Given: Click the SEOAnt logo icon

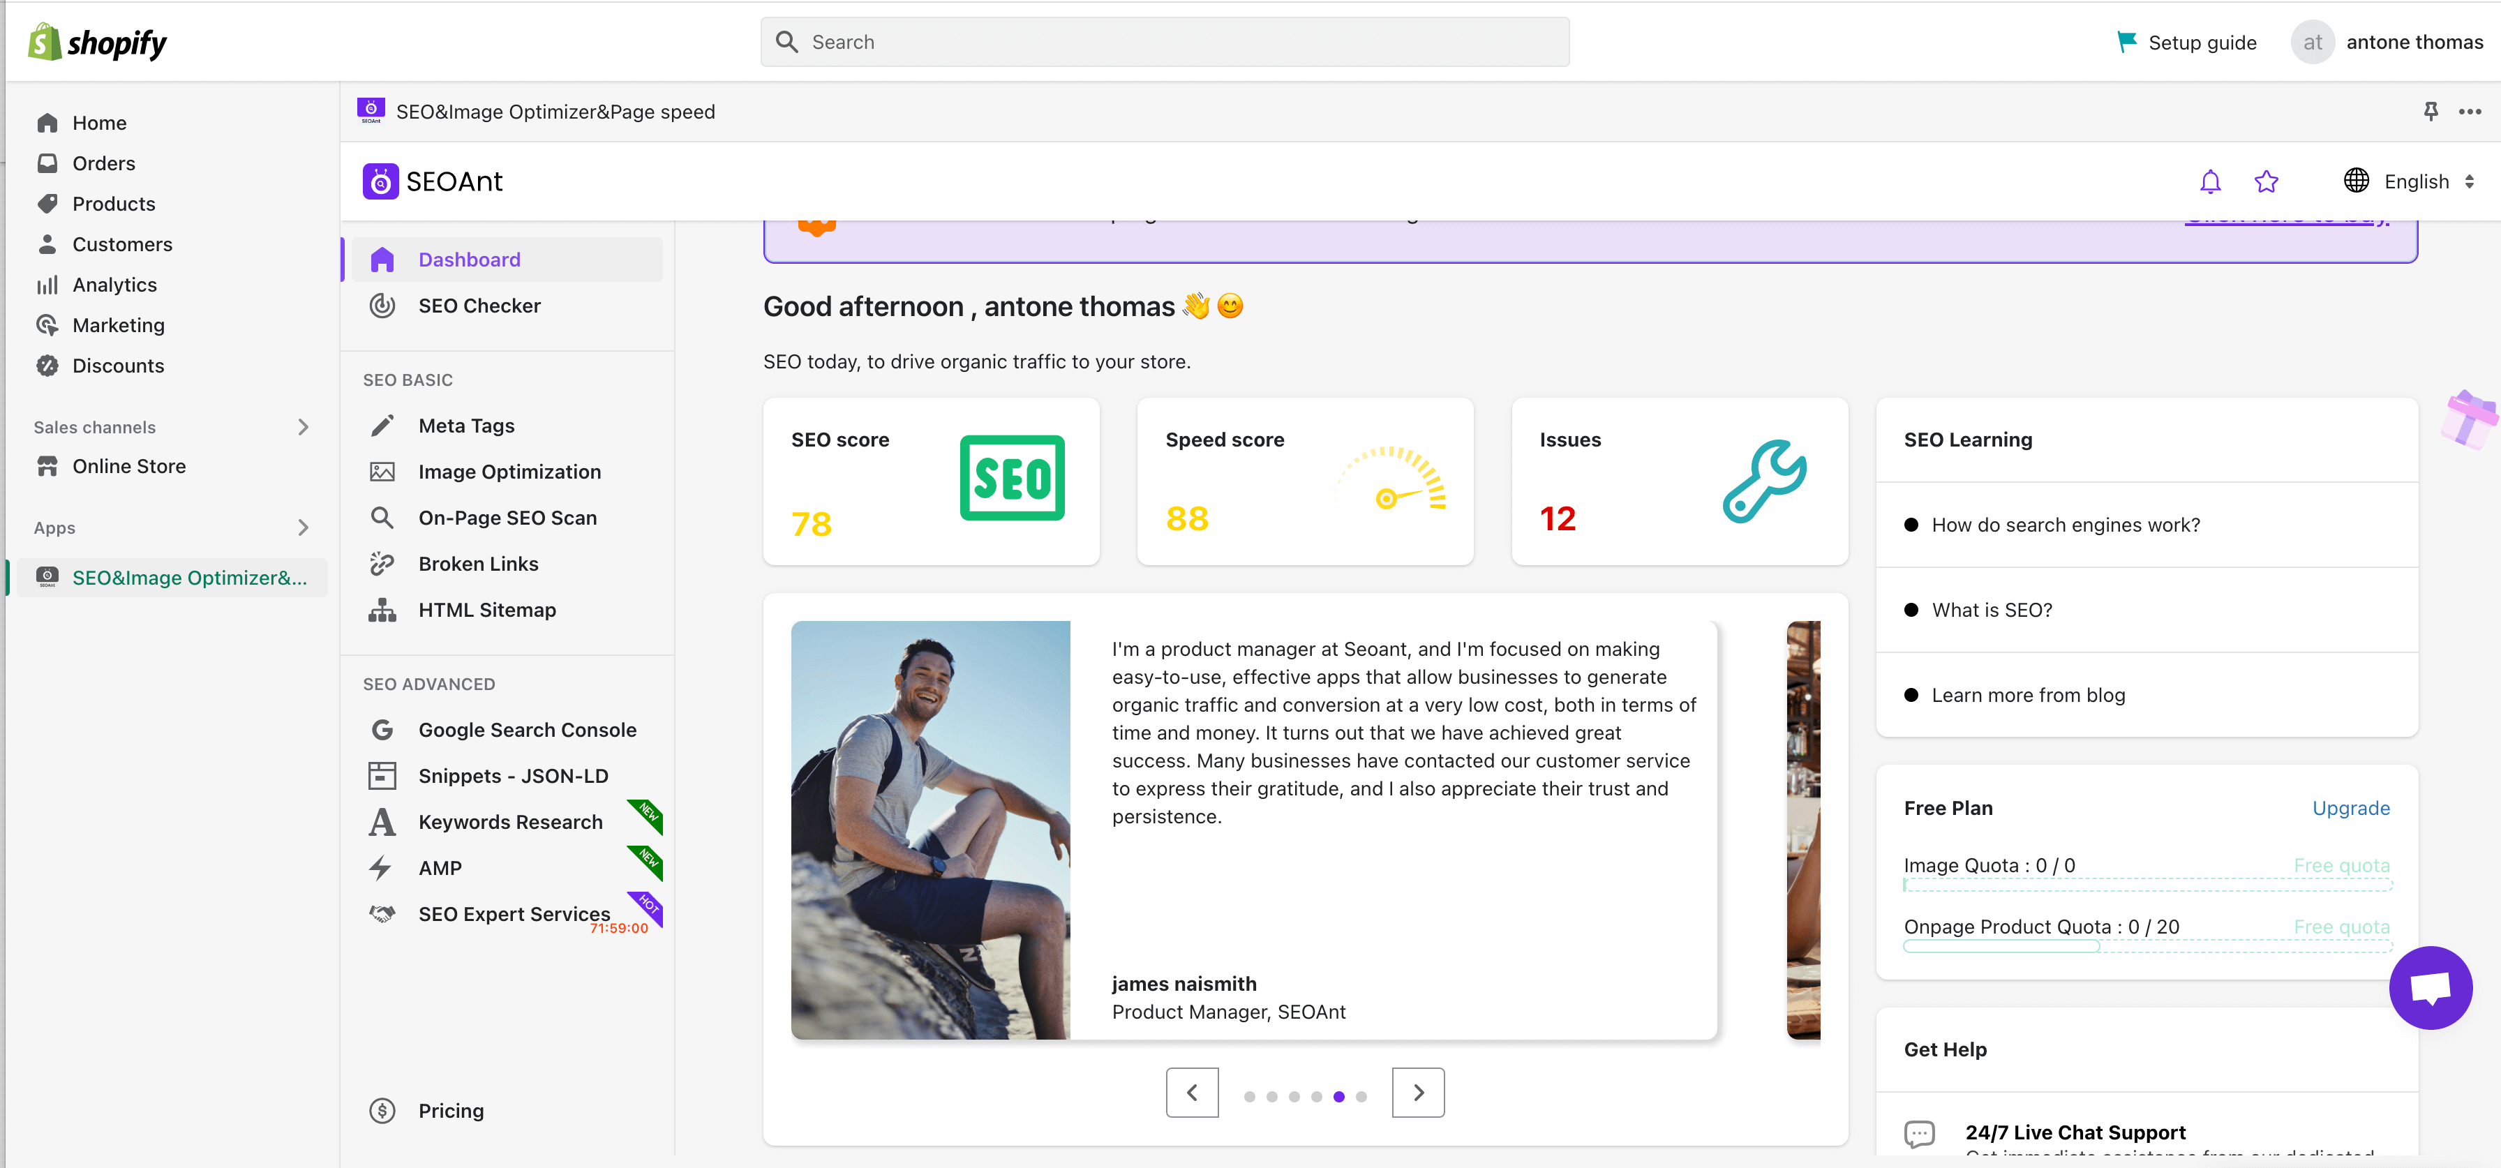Looking at the screenshot, I should [x=380, y=181].
